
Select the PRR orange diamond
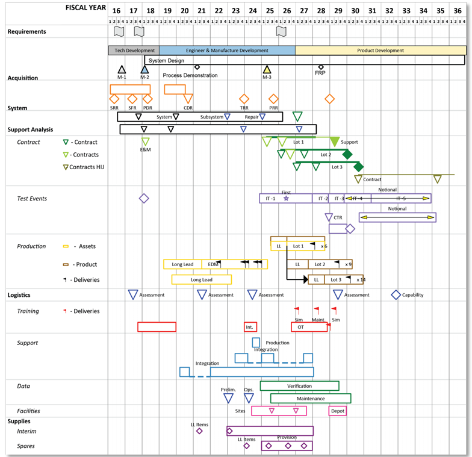pos(273,99)
